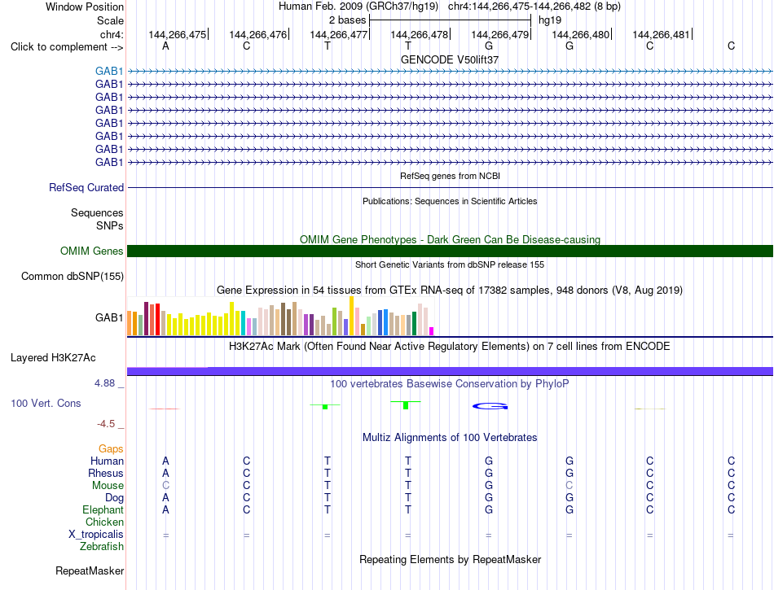
Task: Click the blue G PhyloP conservation logo
Action: point(490,406)
